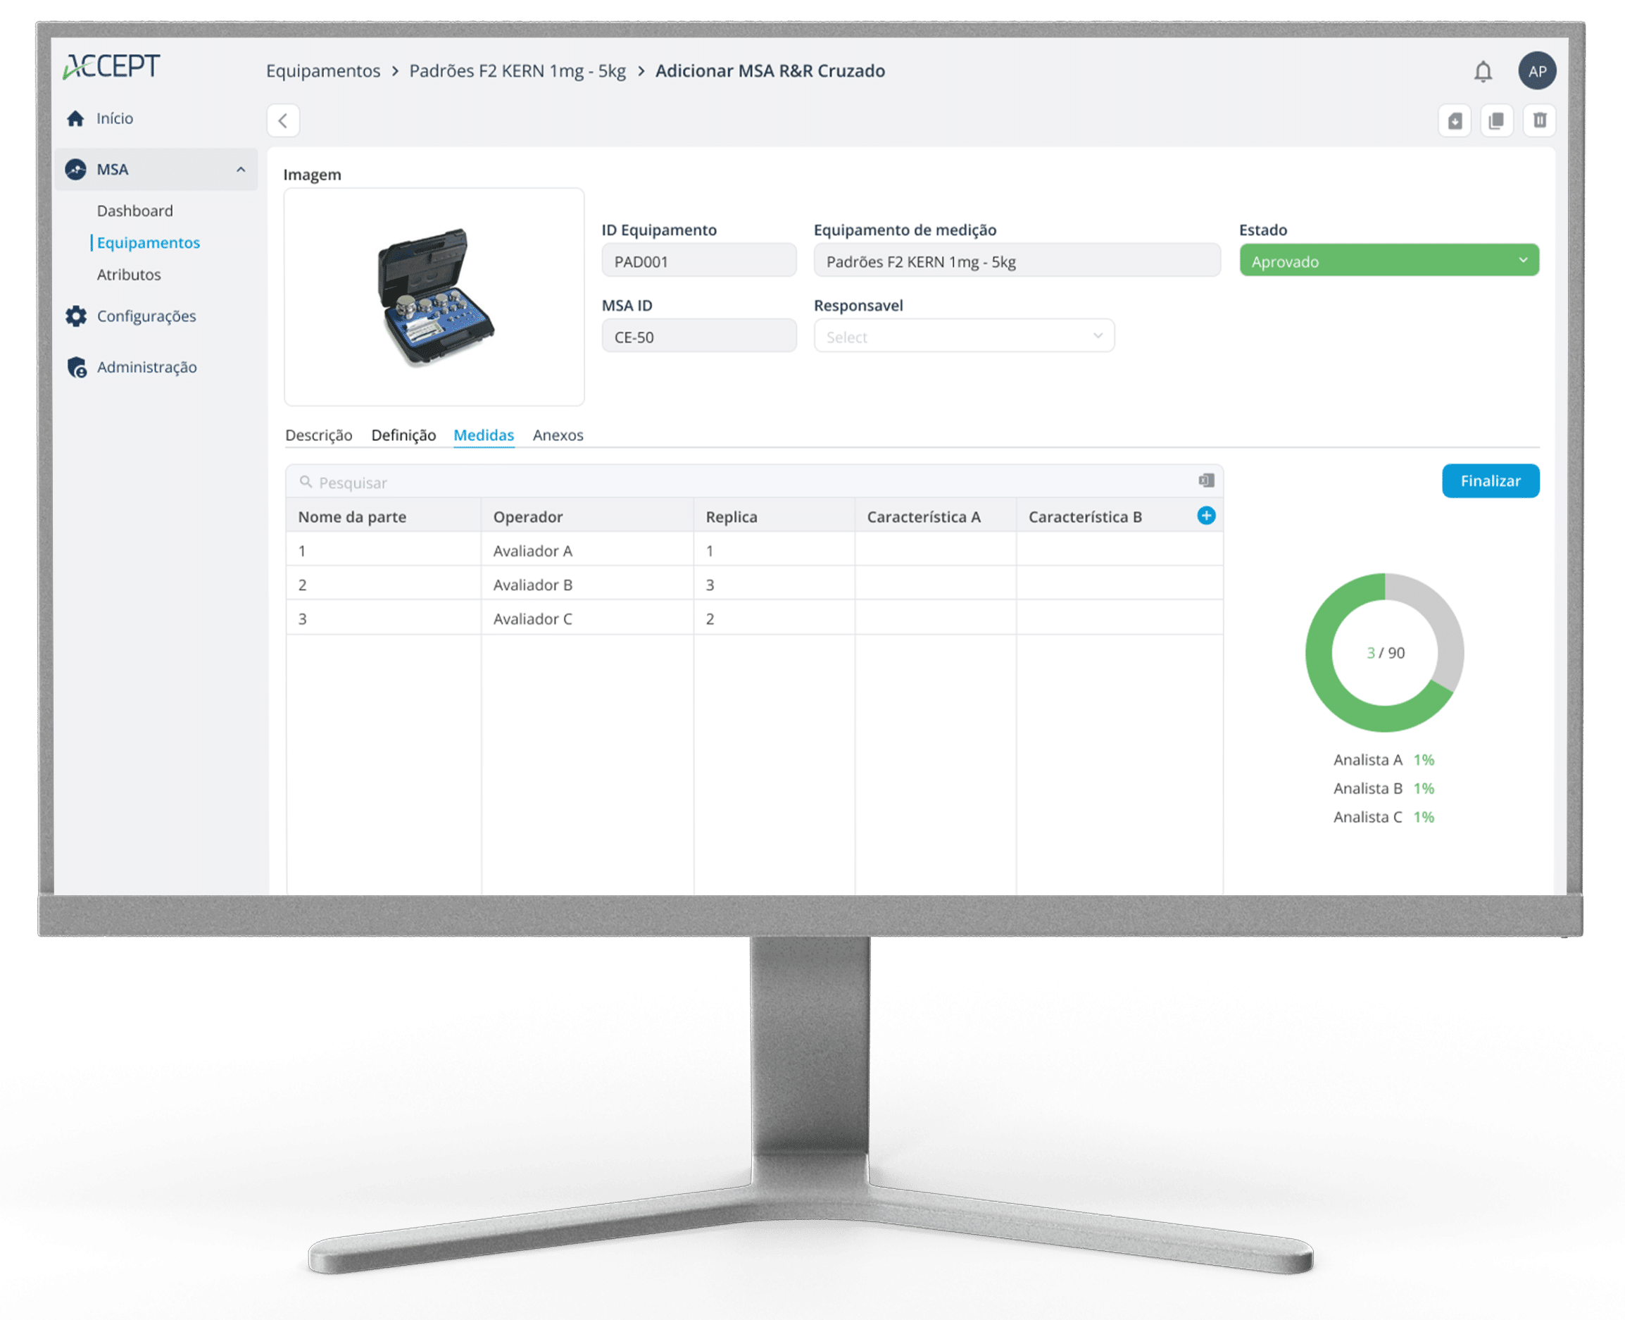This screenshot has width=1625, height=1320.
Task: Open the Responsavel select dropdown
Action: [963, 337]
